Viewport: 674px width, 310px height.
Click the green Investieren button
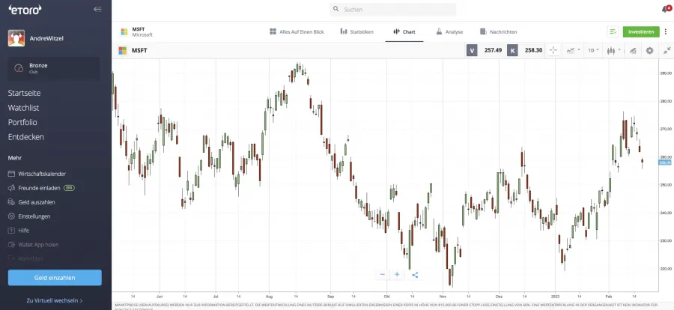[641, 31]
